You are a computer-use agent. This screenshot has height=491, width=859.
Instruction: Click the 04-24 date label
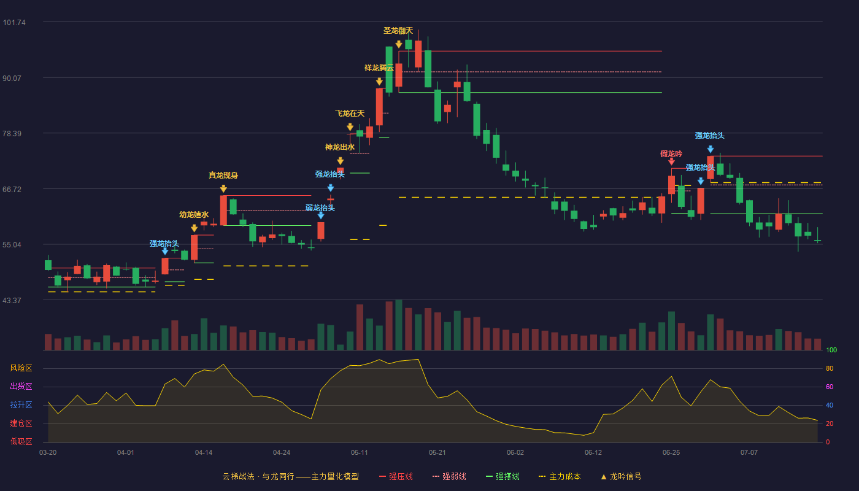pos(282,452)
